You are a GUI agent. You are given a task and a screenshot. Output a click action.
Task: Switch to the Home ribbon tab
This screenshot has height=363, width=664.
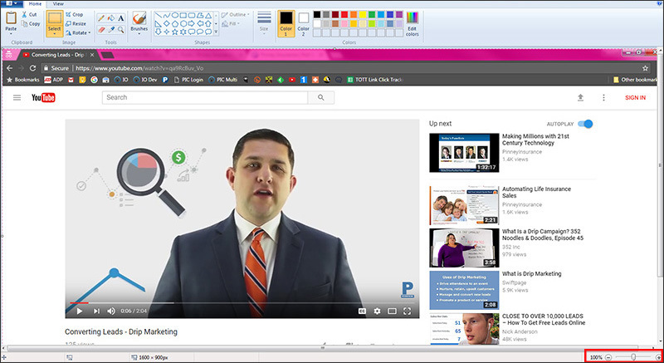(x=35, y=4)
